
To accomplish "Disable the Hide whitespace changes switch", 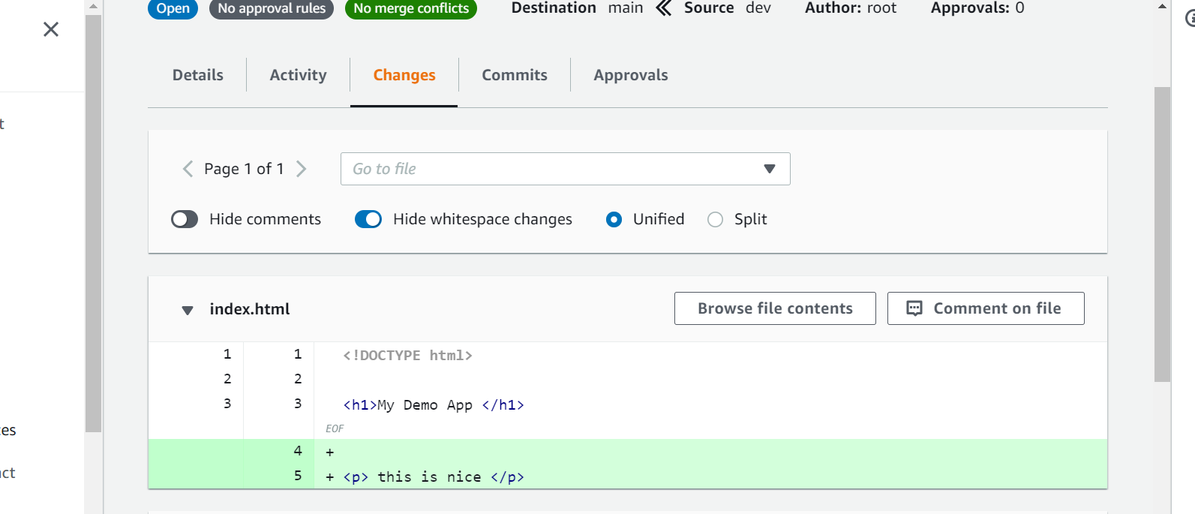I will click(x=368, y=219).
